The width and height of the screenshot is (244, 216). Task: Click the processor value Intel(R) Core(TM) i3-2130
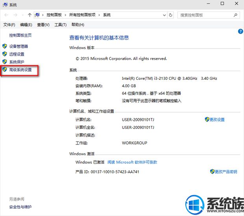pyautogui.click(x=169, y=79)
